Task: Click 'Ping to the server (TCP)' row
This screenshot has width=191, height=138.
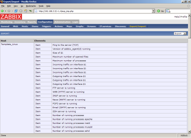Action: (x=111, y=45)
